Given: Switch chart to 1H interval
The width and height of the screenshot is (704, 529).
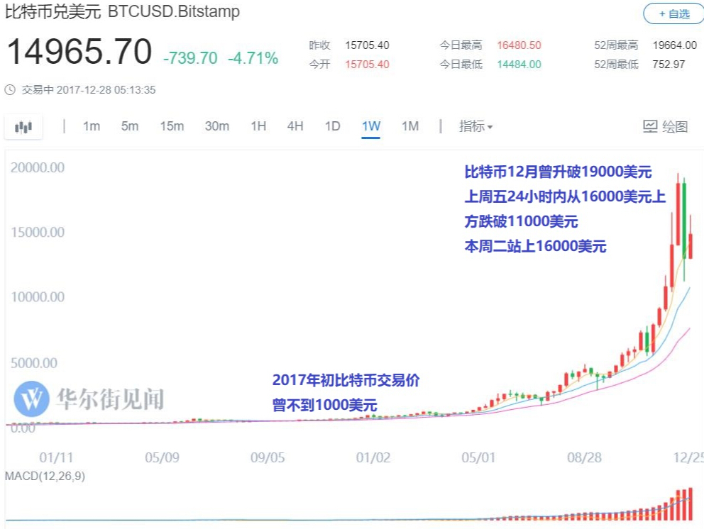Looking at the screenshot, I should coord(258,127).
